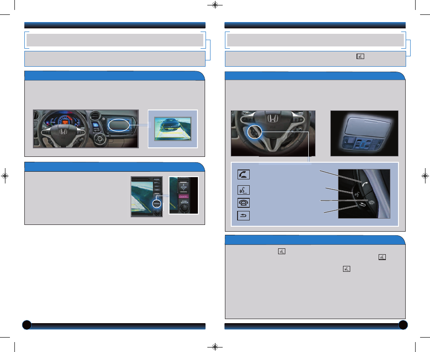Click Honda emblem on dashboard photo steering wheel
Image resolution: width=430 pixels, height=352 pixels.
64,132
